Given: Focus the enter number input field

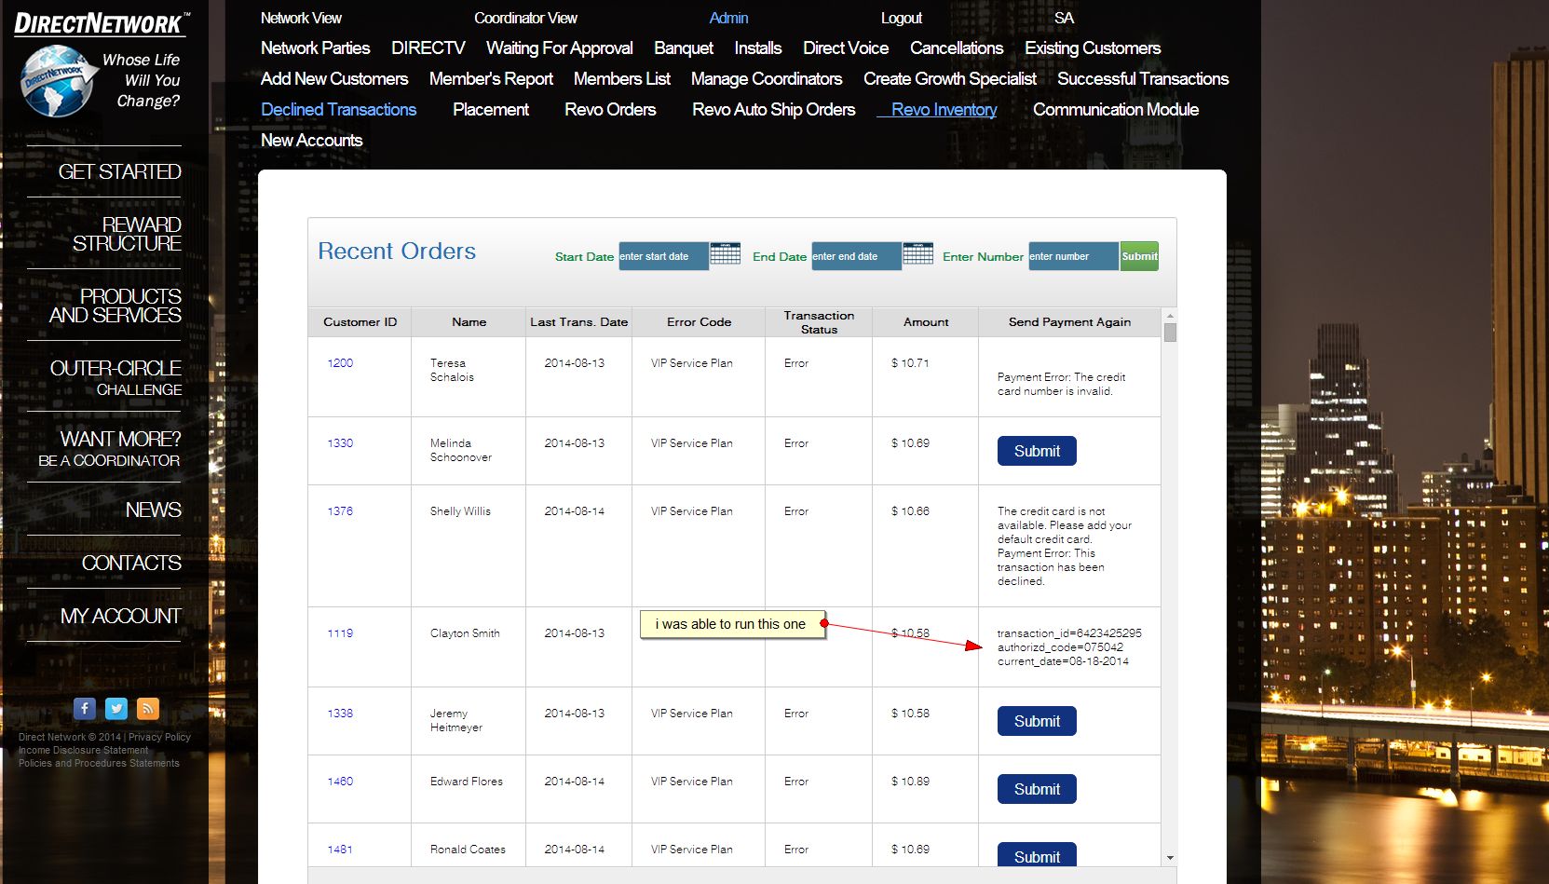Looking at the screenshot, I should tap(1074, 256).
